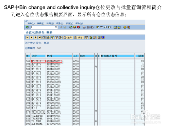The image size is (170, 128).
Task: Open the command field history dropdown
Action: [56, 27]
